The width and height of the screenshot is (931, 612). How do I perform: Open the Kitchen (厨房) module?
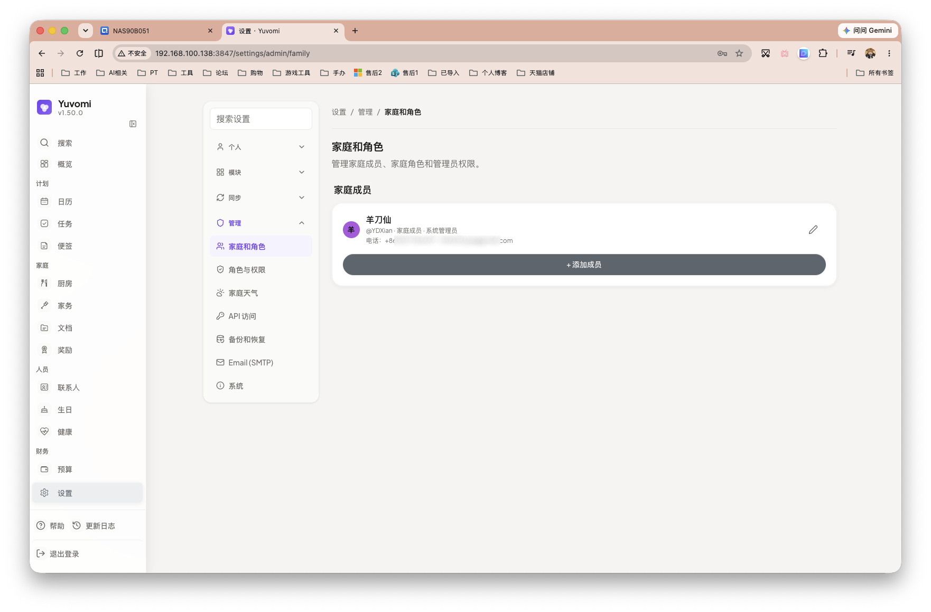click(88, 284)
